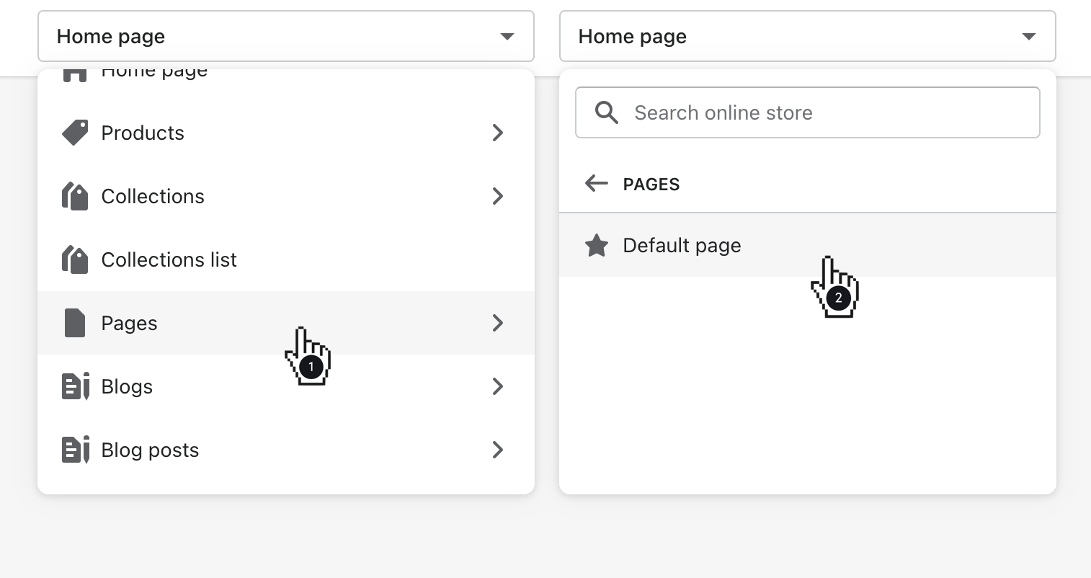Expand the Collections submenu chevron

click(497, 196)
